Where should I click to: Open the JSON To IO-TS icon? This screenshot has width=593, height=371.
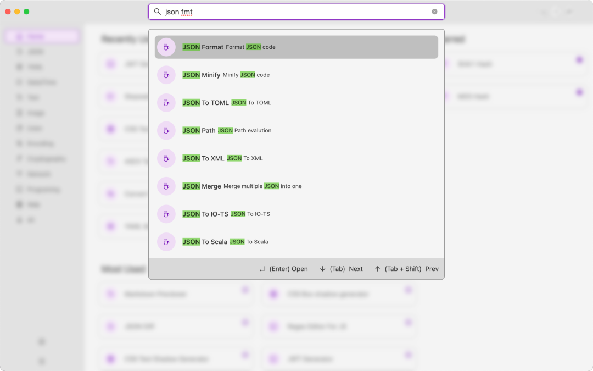point(166,214)
